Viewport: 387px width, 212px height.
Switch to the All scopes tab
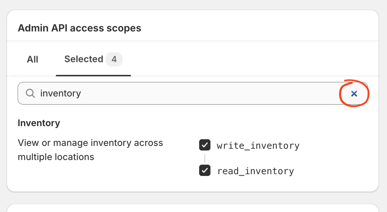pos(32,59)
